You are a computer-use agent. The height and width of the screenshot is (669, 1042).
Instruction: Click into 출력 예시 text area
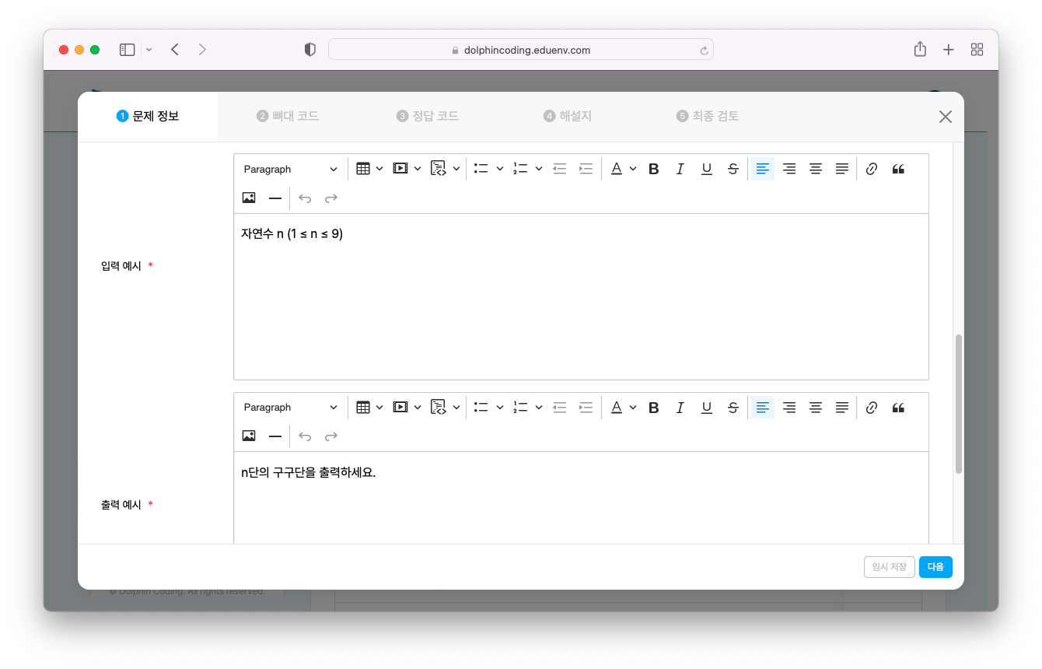point(581,498)
